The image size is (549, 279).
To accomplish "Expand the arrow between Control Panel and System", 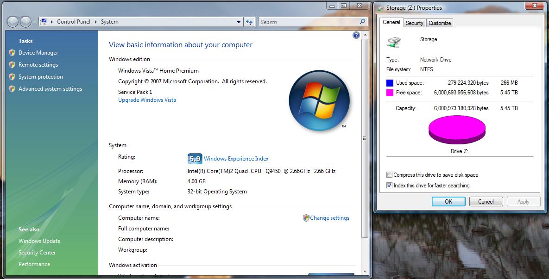I will click(95, 22).
